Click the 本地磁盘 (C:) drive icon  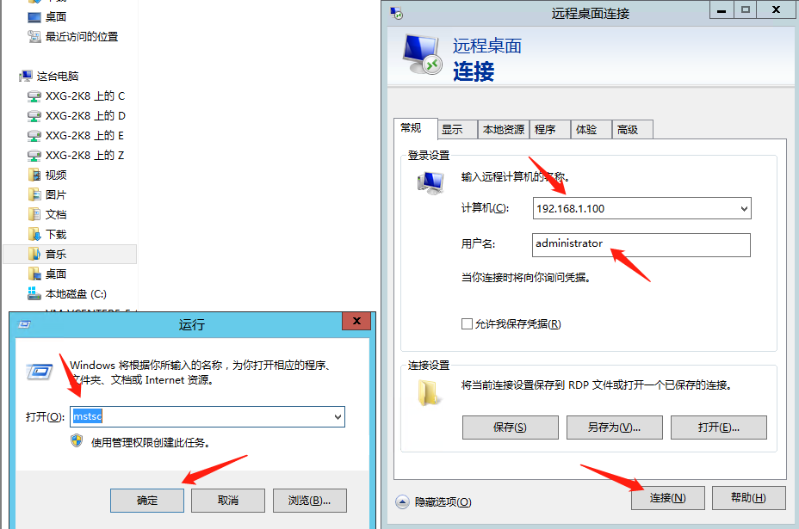(34, 294)
